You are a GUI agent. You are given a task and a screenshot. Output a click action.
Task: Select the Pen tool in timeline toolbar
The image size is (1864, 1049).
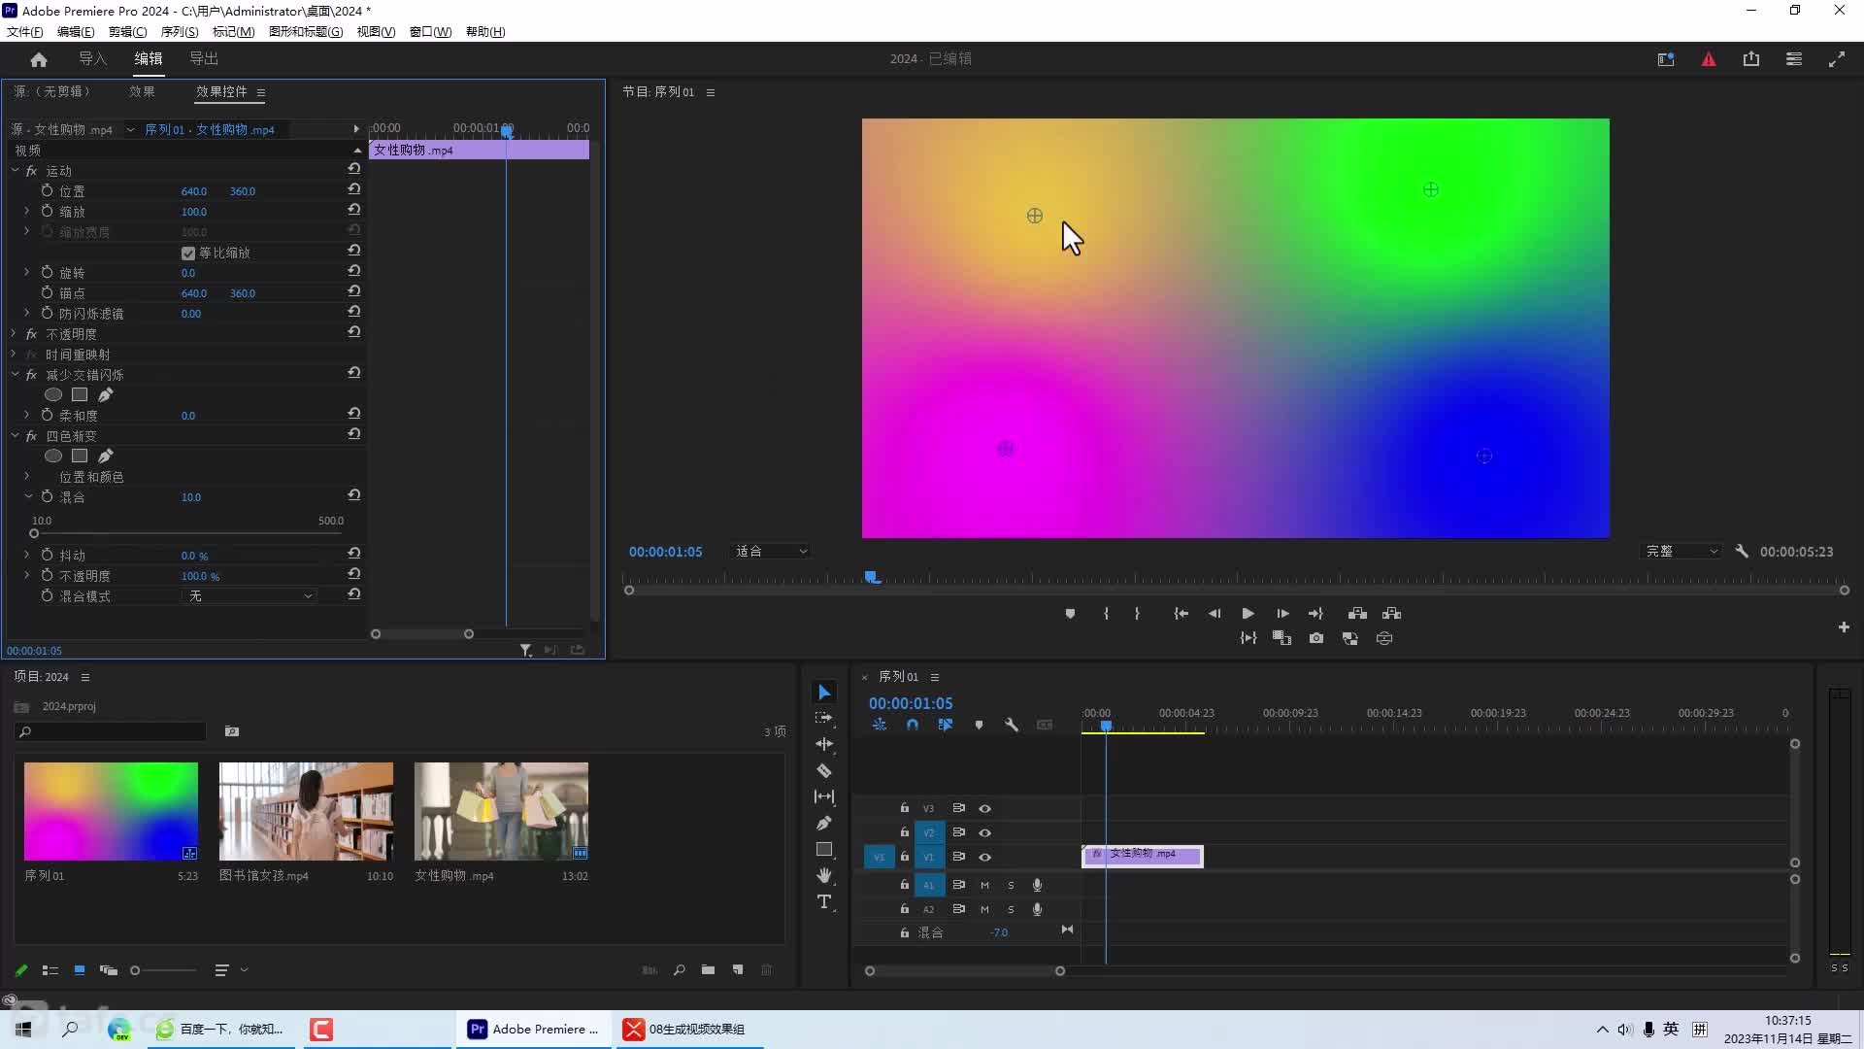pos(824,823)
